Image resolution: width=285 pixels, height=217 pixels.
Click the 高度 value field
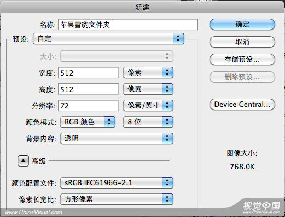click(x=89, y=89)
